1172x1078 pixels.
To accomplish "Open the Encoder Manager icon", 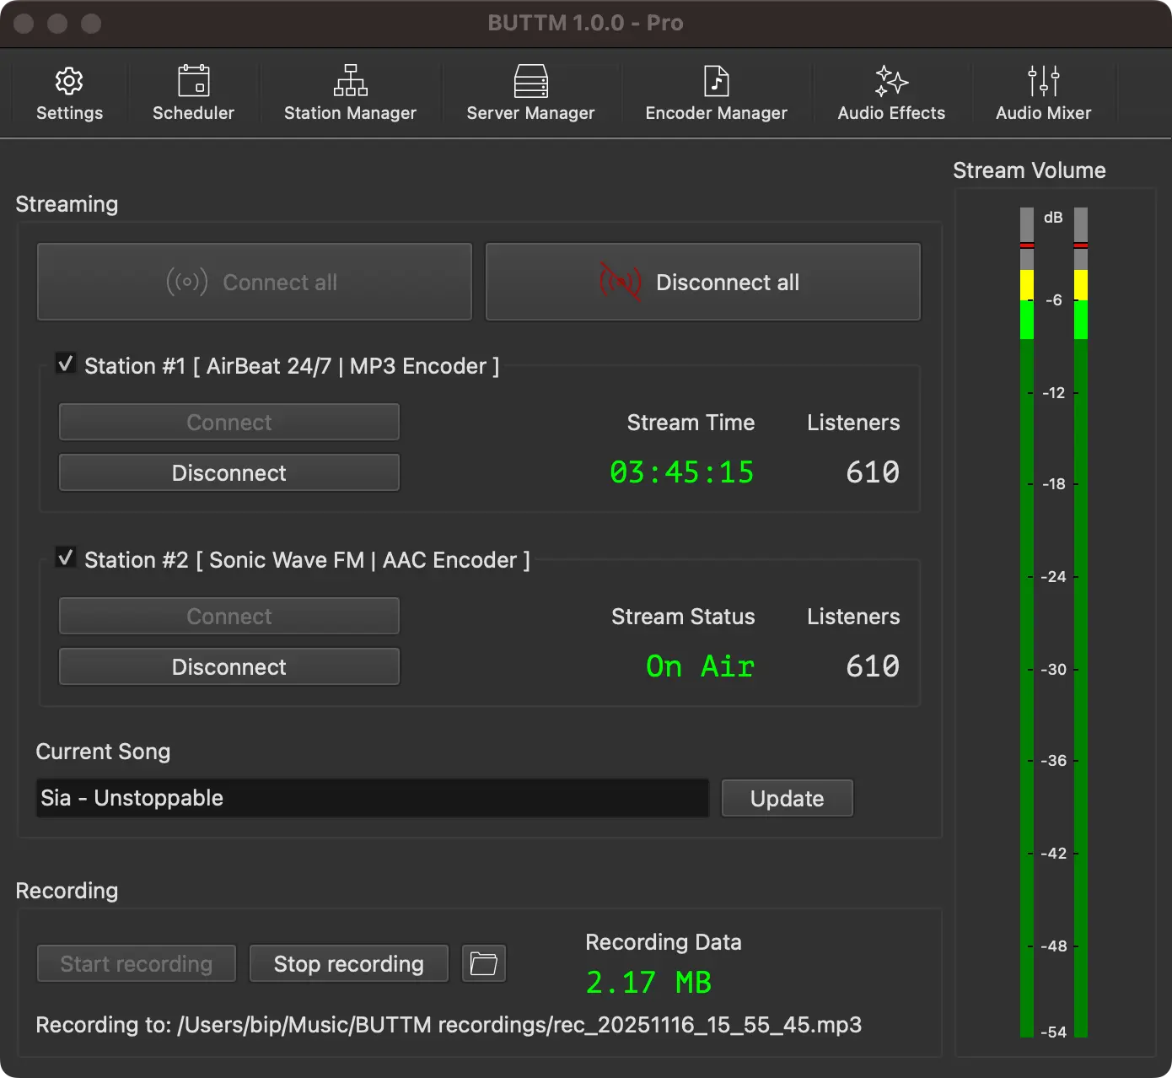I will [x=716, y=82].
